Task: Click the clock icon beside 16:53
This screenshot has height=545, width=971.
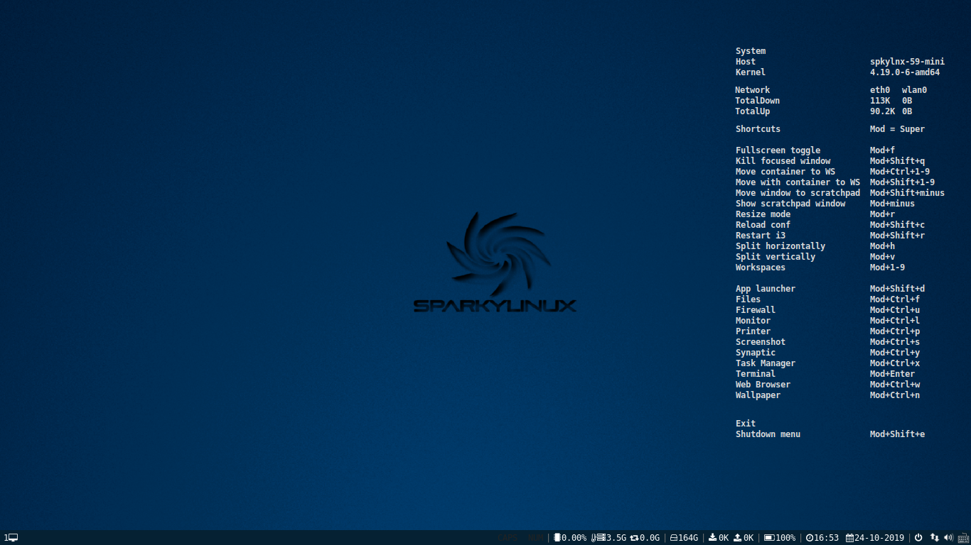Action: click(810, 537)
